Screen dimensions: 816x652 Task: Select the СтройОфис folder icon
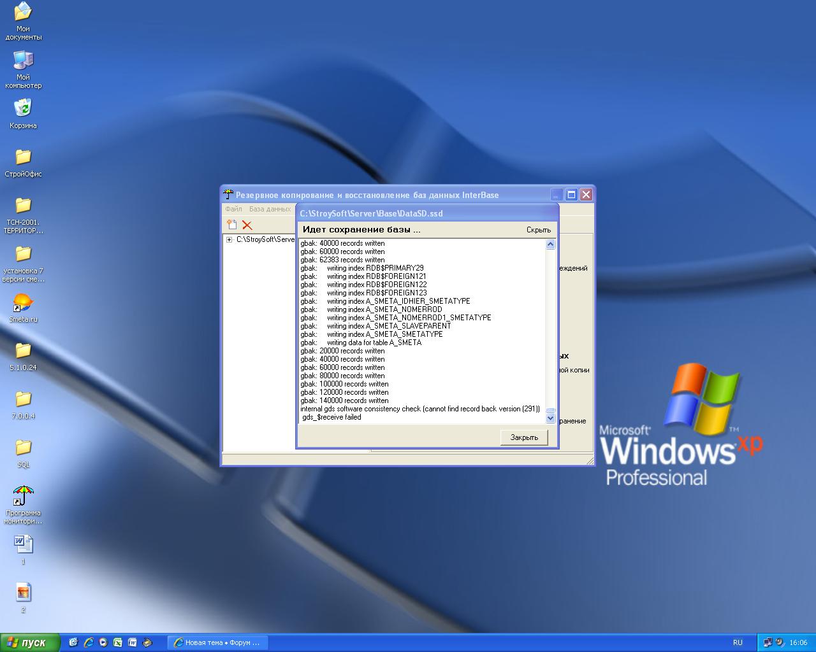click(23, 162)
